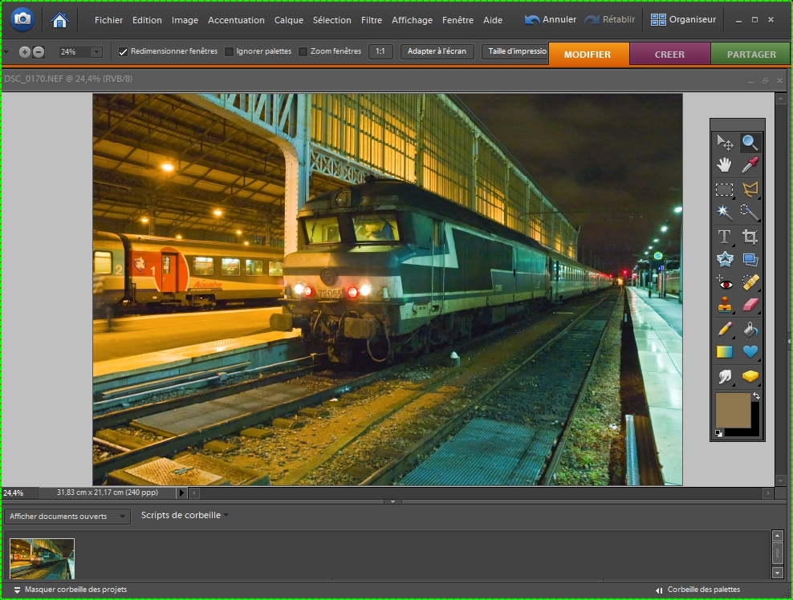Open the zoom percentage dropdown
This screenshot has height=600, width=793.
click(x=96, y=52)
